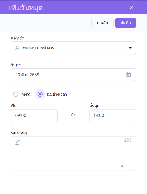Click the ยกเลิก cancel button
The height and width of the screenshot is (194, 147).
103,23
